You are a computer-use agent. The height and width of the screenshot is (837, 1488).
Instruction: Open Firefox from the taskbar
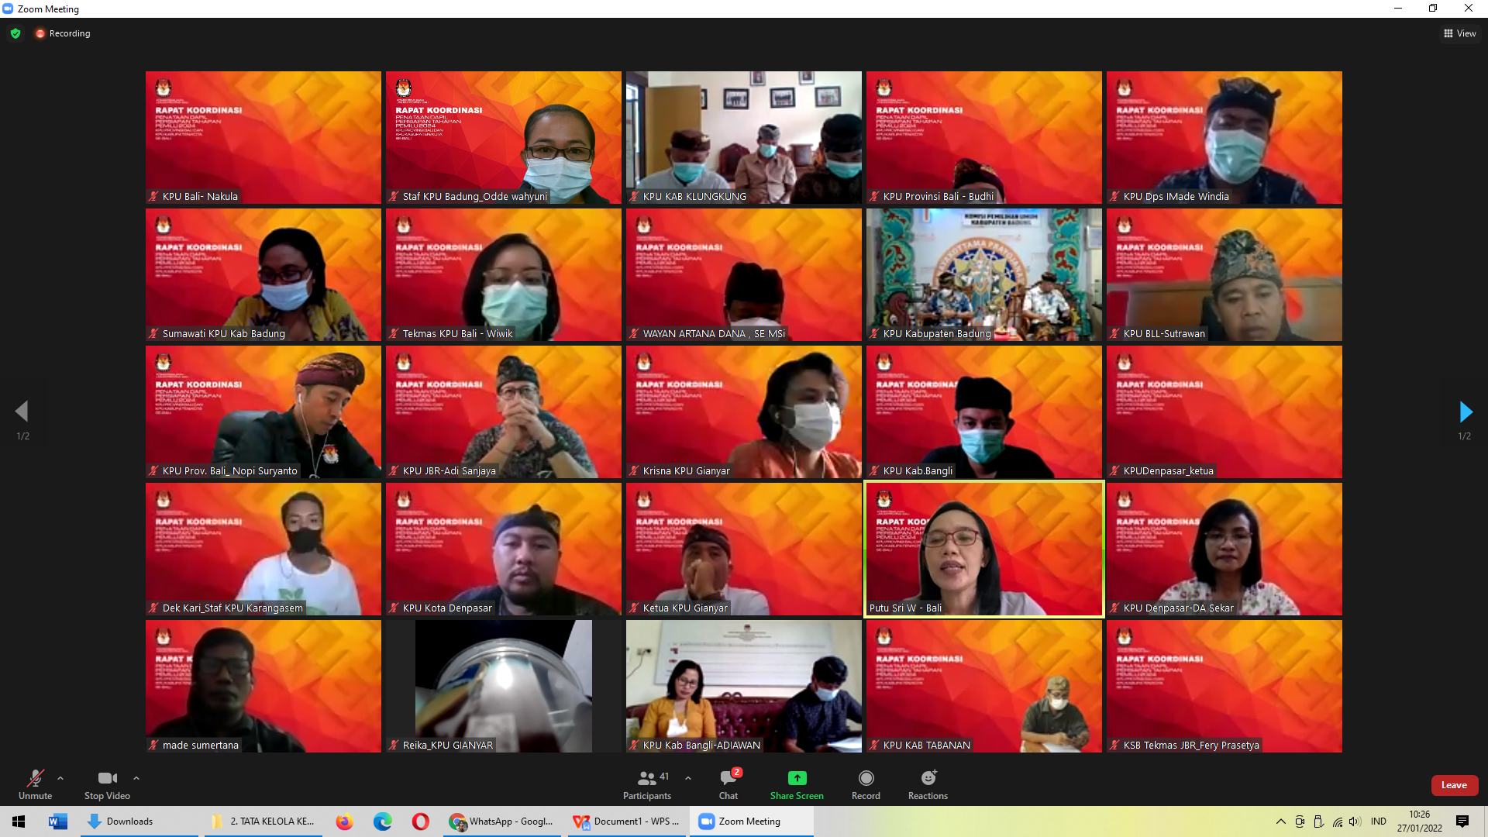[344, 821]
